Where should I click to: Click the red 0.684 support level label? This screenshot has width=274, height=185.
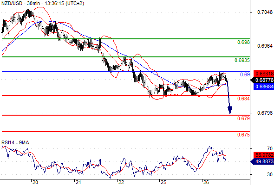(x=244, y=99)
